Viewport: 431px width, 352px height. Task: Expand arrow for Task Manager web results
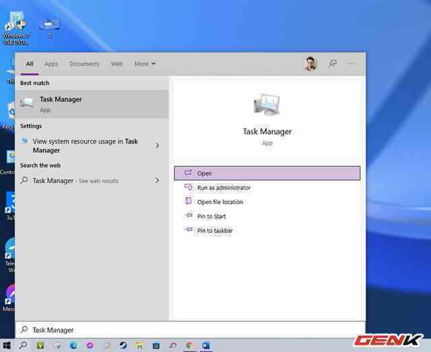(158, 180)
